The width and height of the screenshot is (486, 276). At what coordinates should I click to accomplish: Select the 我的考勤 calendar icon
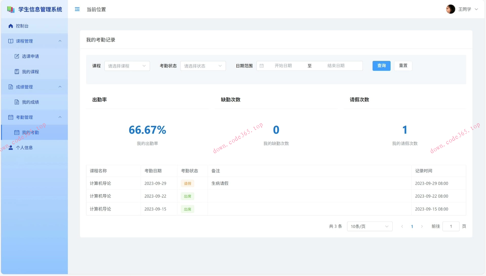[x=17, y=132]
